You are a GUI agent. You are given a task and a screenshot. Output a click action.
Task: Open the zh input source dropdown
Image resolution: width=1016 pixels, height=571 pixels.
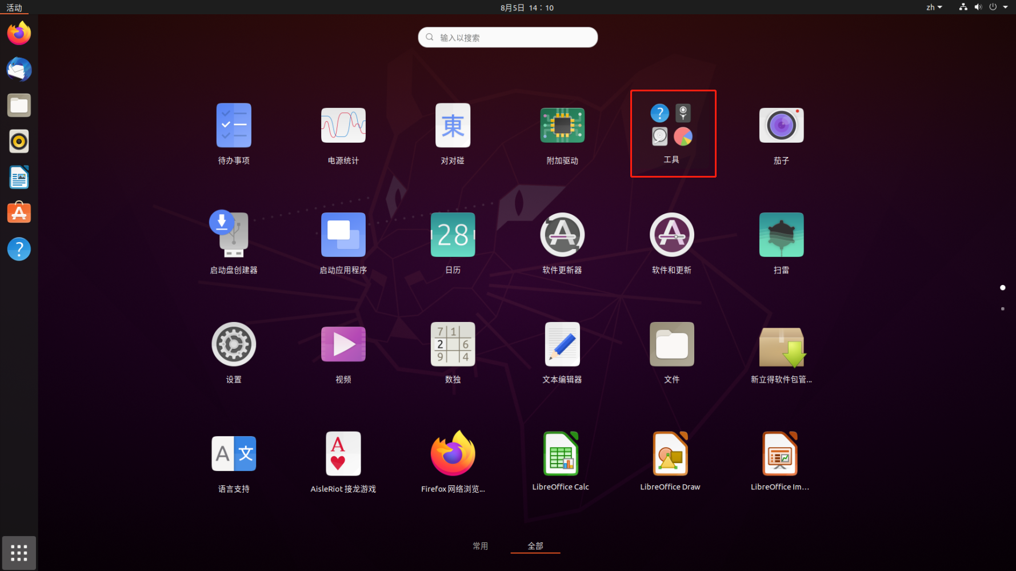pos(934,7)
